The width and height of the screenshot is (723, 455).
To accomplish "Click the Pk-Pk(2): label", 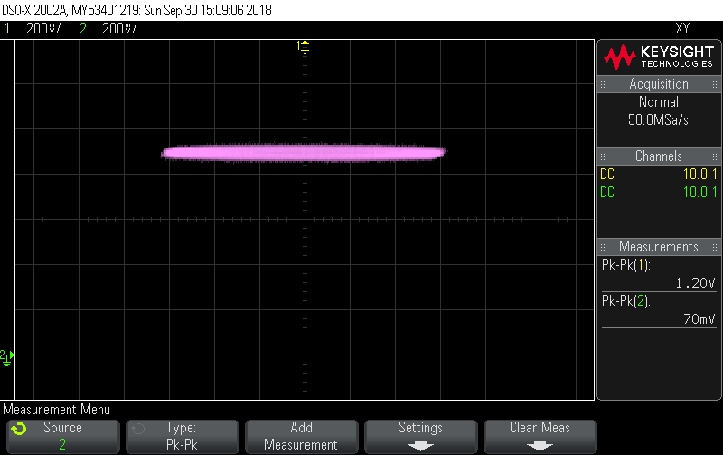I will [x=625, y=301].
